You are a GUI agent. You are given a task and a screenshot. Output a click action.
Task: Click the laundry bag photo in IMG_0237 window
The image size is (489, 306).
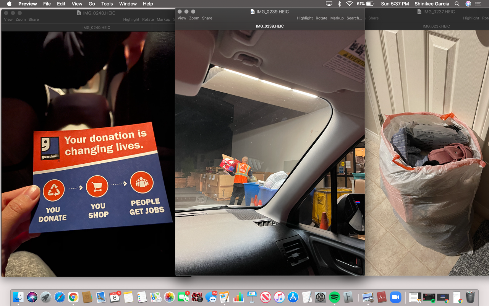pyautogui.click(x=427, y=153)
